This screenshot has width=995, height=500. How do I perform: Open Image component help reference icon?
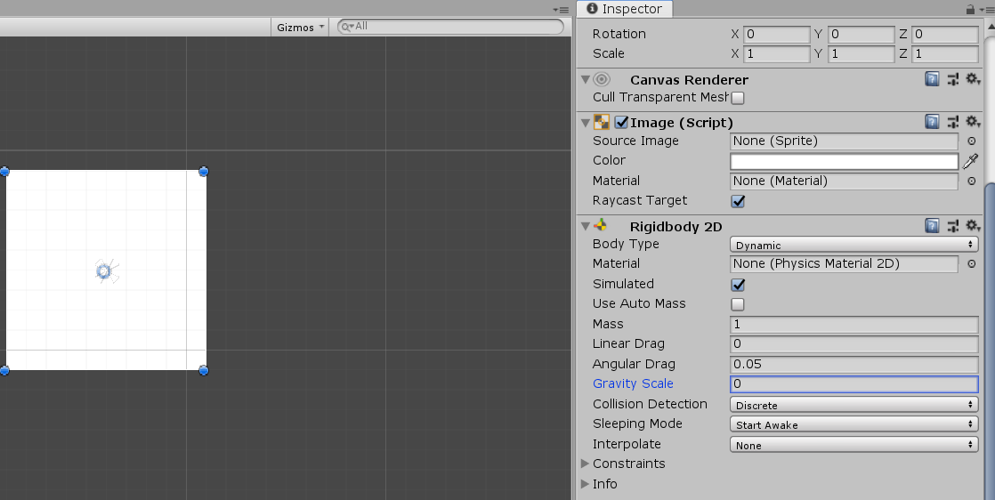(x=932, y=122)
